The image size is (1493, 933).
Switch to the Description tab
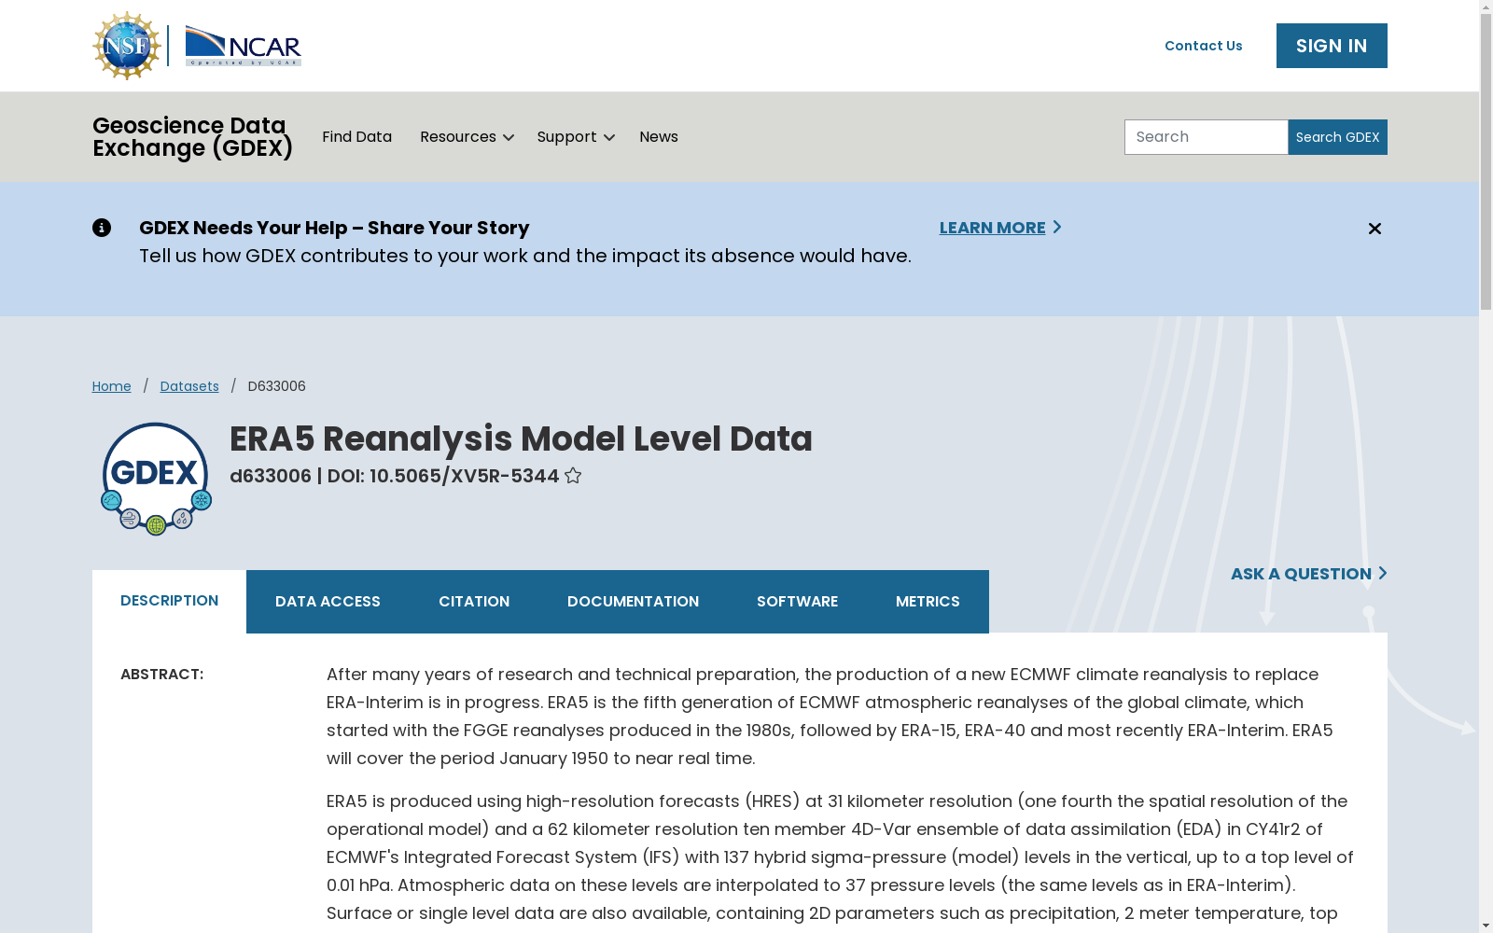(x=169, y=601)
